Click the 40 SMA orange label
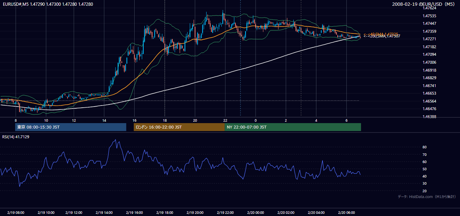This screenshot has height=216, width=460. 380,34
